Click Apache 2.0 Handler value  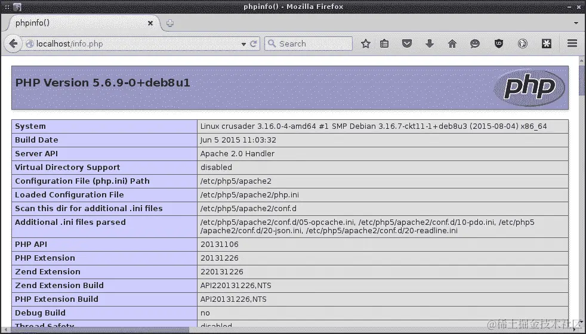238,153
